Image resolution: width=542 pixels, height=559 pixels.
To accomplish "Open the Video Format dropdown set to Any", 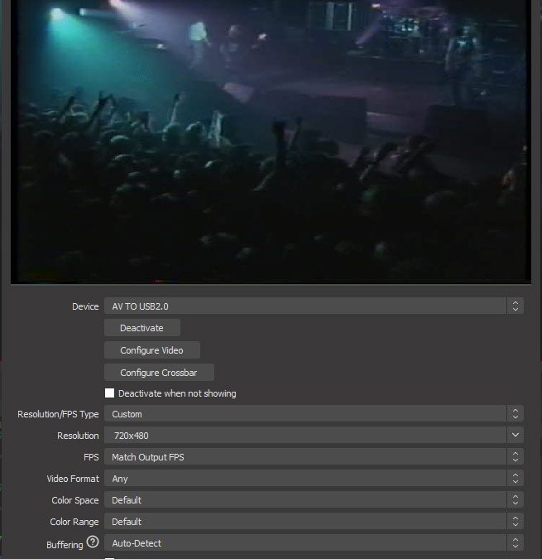I will (305, 479).
